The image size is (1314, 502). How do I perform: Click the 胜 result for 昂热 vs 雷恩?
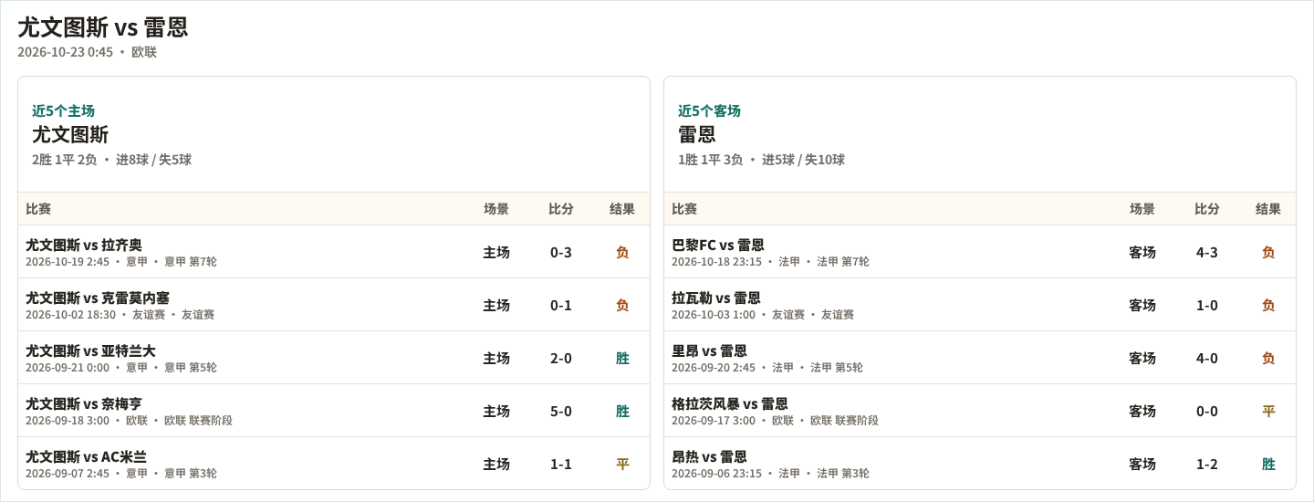(x=1268, y=465)
